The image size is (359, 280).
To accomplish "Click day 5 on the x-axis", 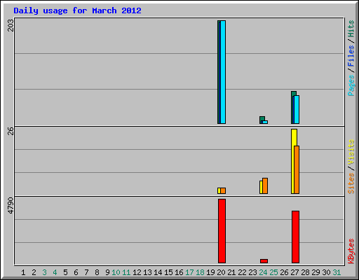I will [x=65, y=272].
